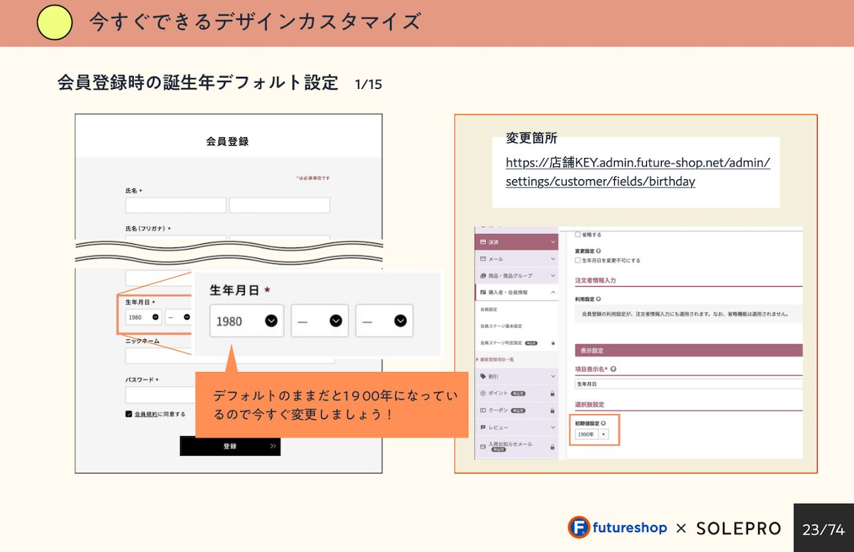
Task: Click the 項目表示名 text field containing 生年月日
Action: [687, 383]
